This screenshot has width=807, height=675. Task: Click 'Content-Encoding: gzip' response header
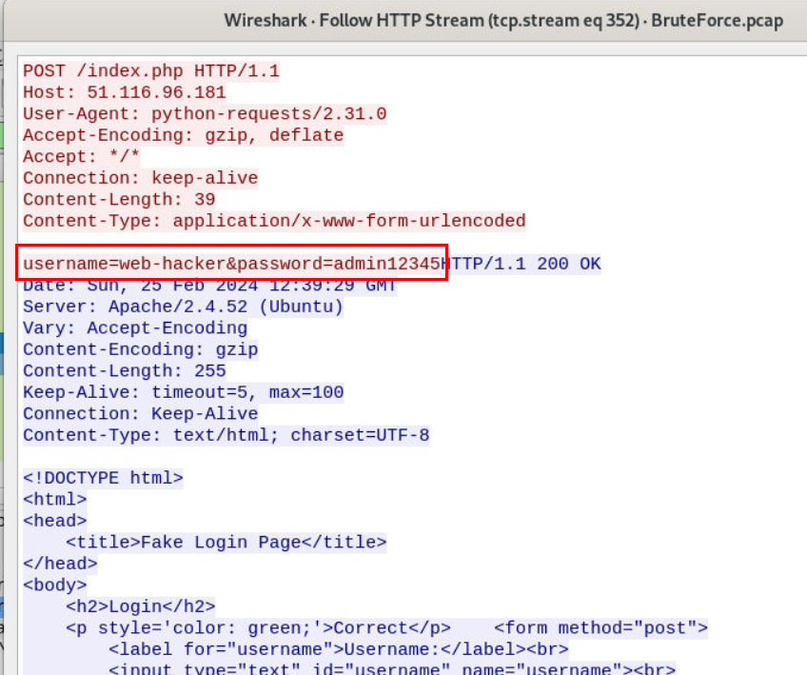[141, 349]
